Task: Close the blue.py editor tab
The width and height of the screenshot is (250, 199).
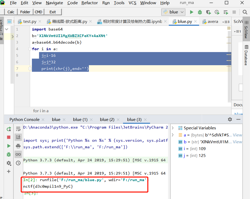Action: coord(195,21)
